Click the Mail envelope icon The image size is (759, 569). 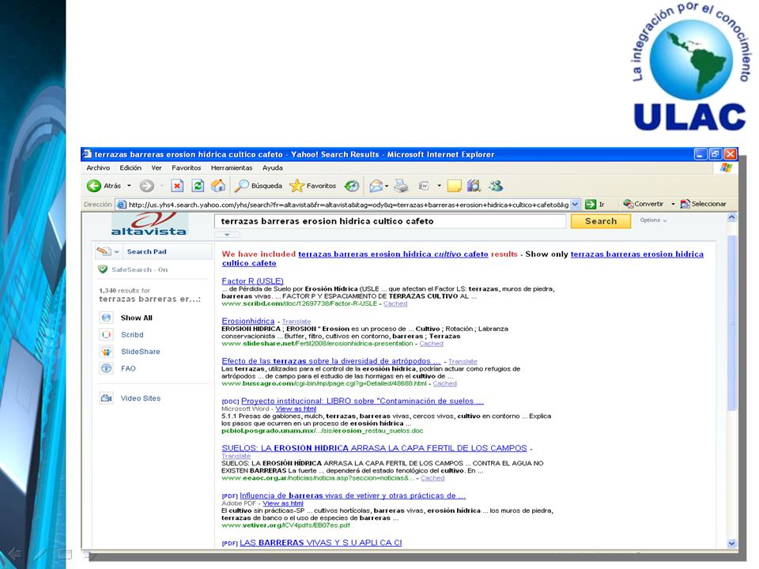point(376,186)
